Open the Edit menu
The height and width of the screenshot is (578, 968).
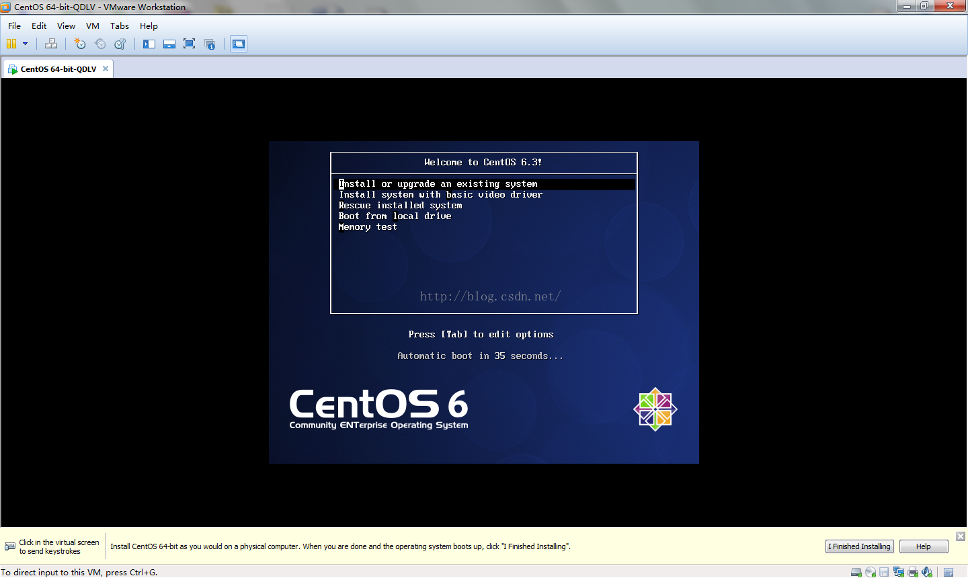tap(39, 26)
